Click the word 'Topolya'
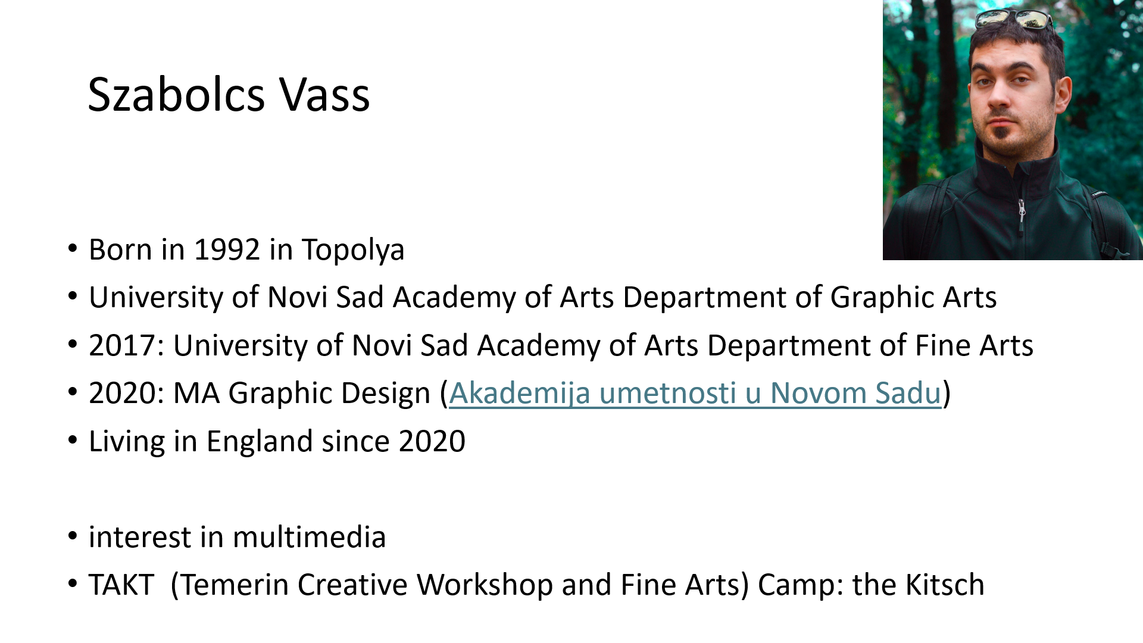This screenshot has width=1143, height=643. pos(353,249)
